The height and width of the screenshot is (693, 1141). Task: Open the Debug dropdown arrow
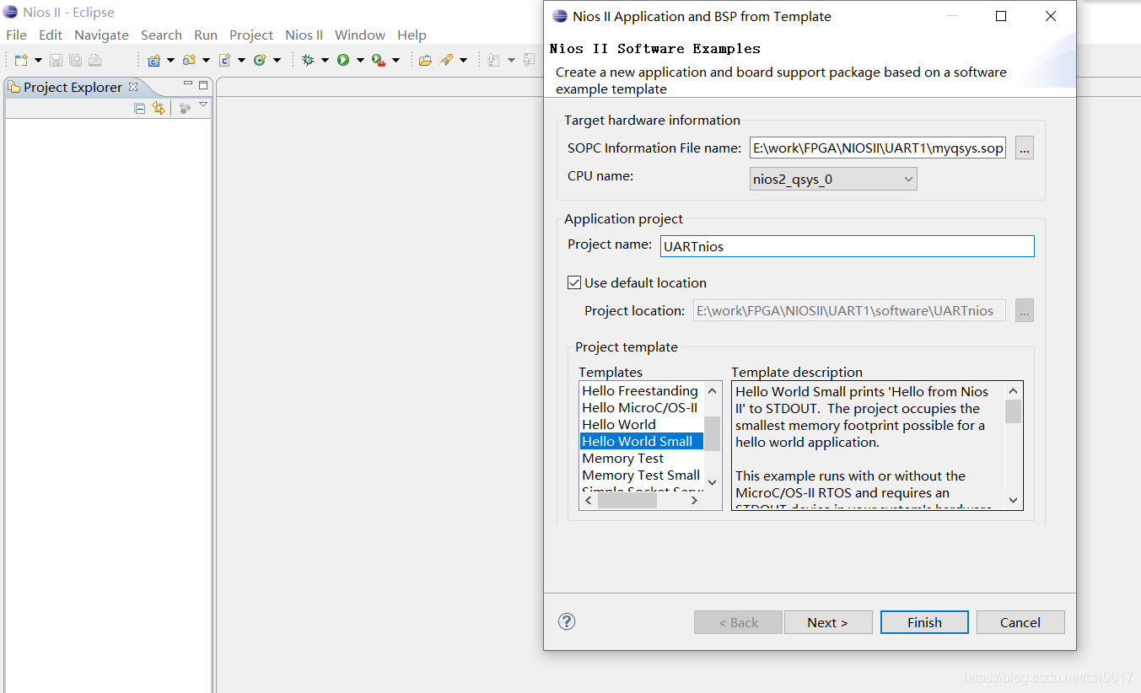coord(325,60)
